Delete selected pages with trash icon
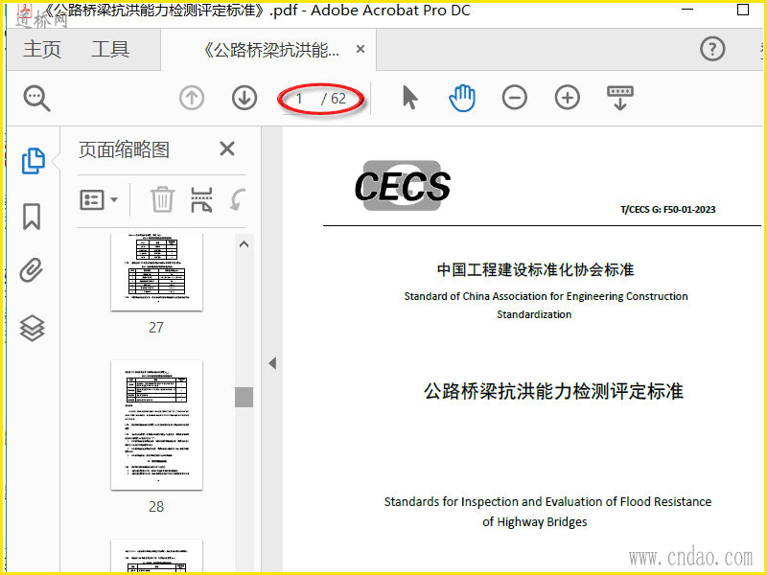This screenshot has width=767, height=575. click(x=162, y=199)
